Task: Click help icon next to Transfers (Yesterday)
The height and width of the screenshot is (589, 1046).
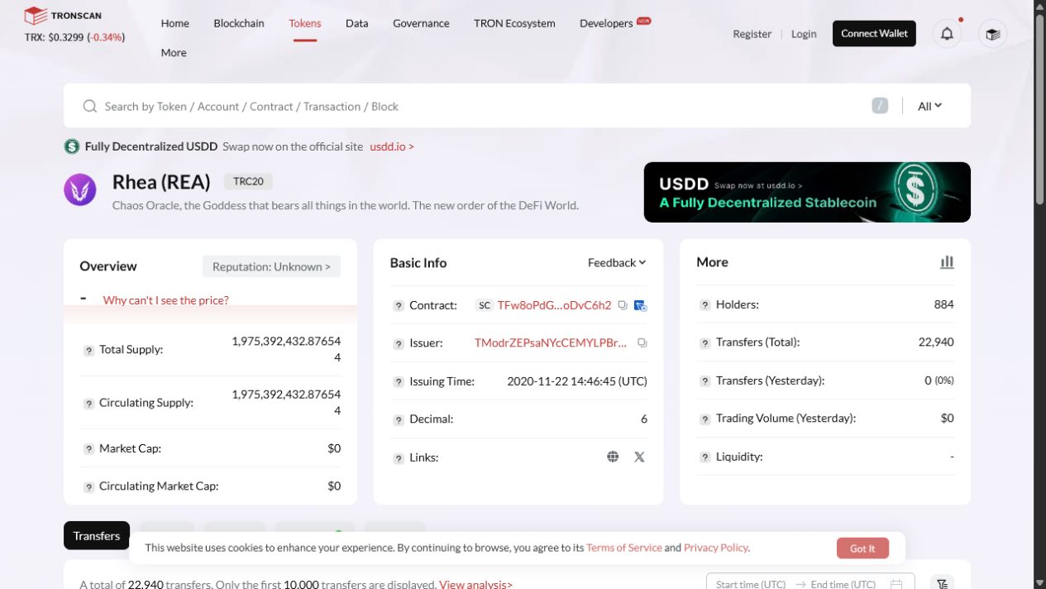Action: (x=705, y=381)
